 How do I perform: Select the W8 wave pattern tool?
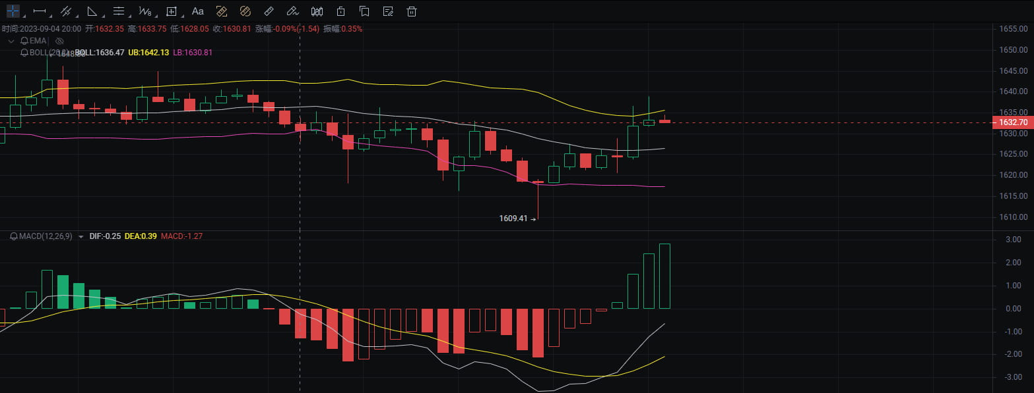pos(145,11)
